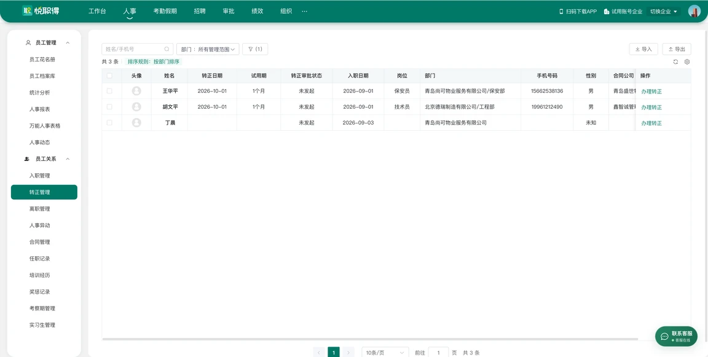Image resolution: width=708 pixels, height=357 pixels.
Task: Check the row checkbox for 胡文平
Action: [x=109, y=107]
